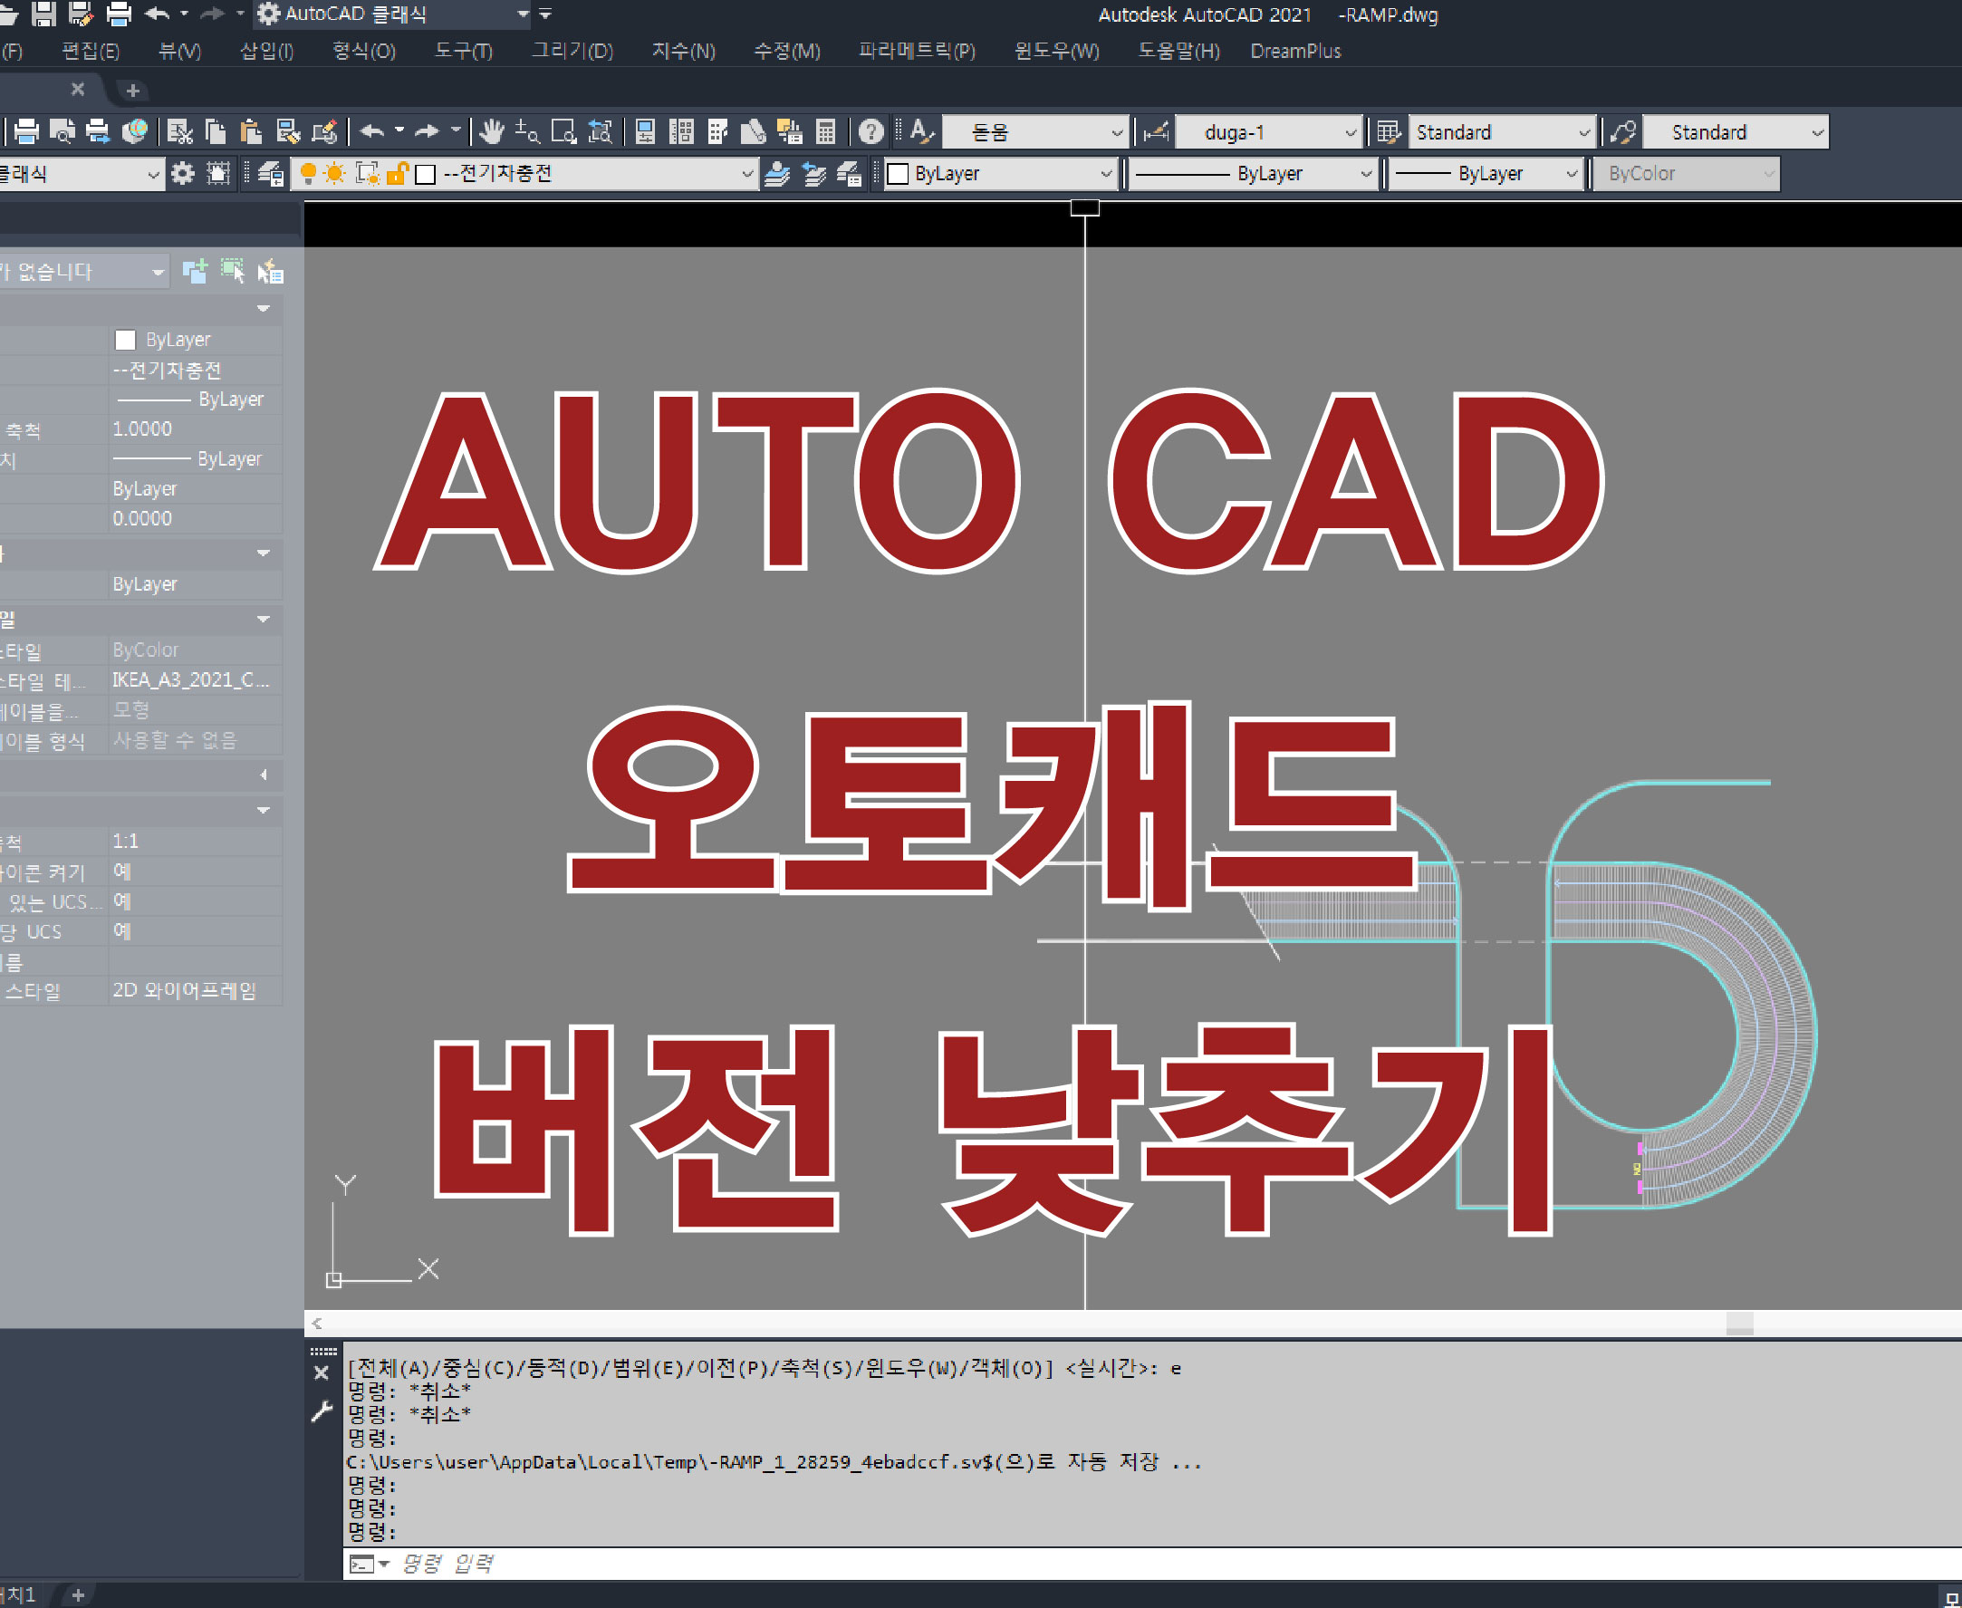Toggle the layer lock padlock icon
Image resolution: width=1962 pixels, height=1608 pixels.
click(398, 173)
